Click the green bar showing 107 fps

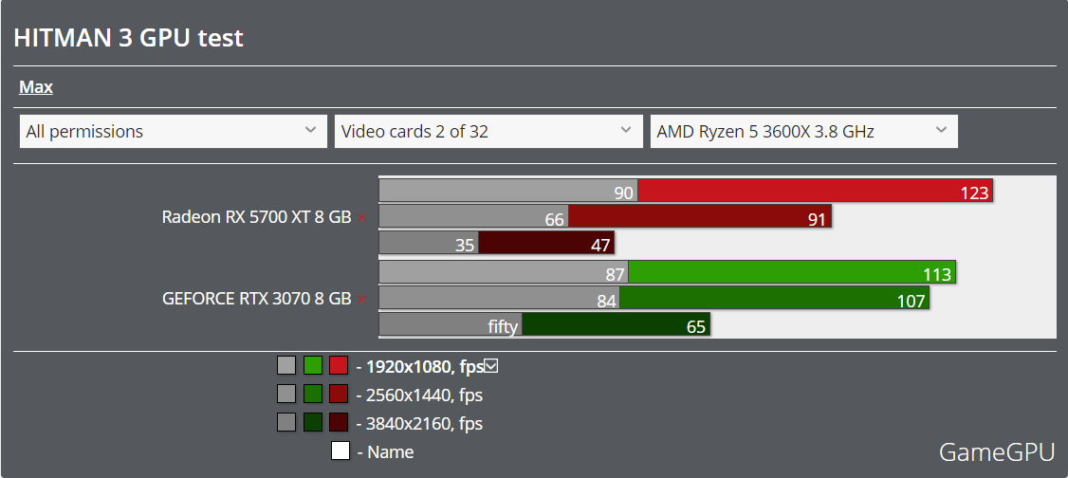pyautogui.click(x=774, y=298)
